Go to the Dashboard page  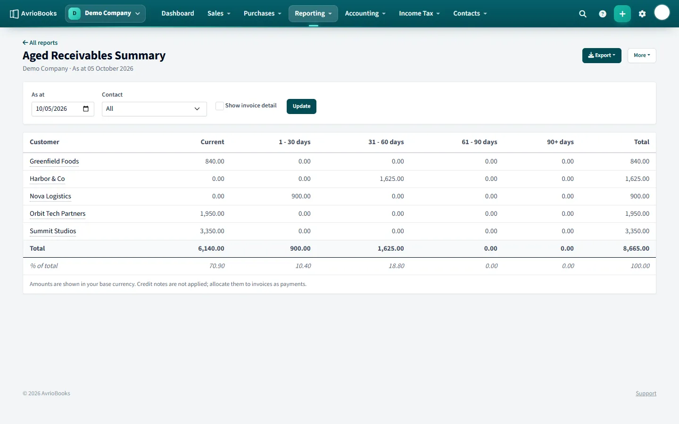(178, 14)
